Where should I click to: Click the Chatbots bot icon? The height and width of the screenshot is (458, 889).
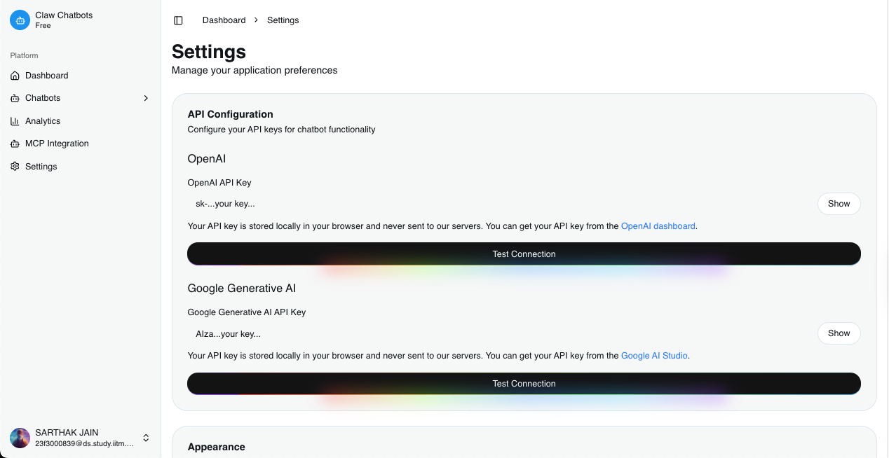(15, 98)
